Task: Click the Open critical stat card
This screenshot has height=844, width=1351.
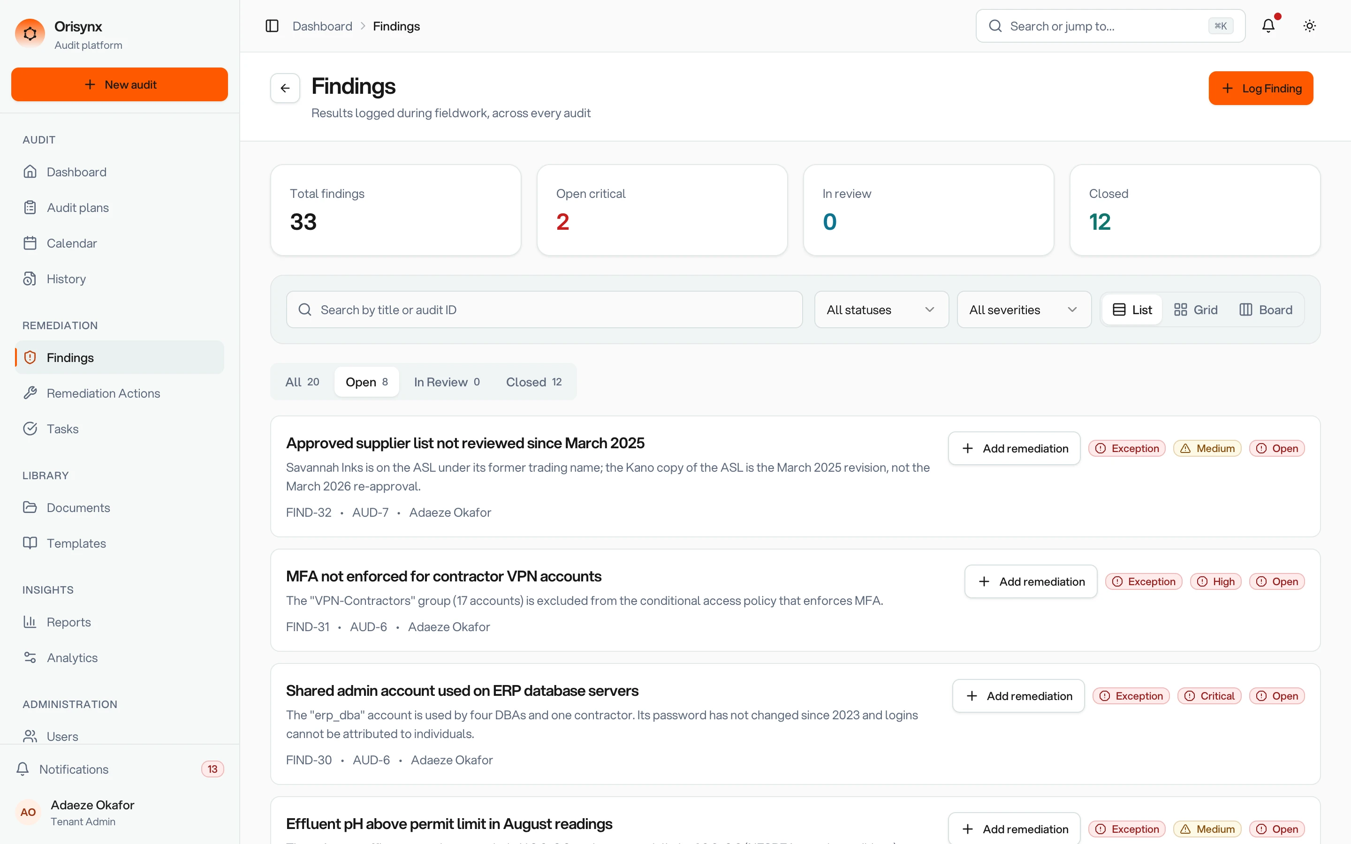Action: click(662, 211)
